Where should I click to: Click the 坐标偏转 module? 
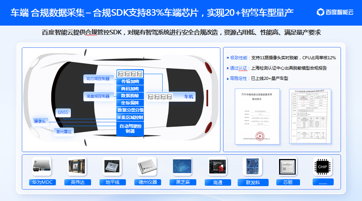130,103
